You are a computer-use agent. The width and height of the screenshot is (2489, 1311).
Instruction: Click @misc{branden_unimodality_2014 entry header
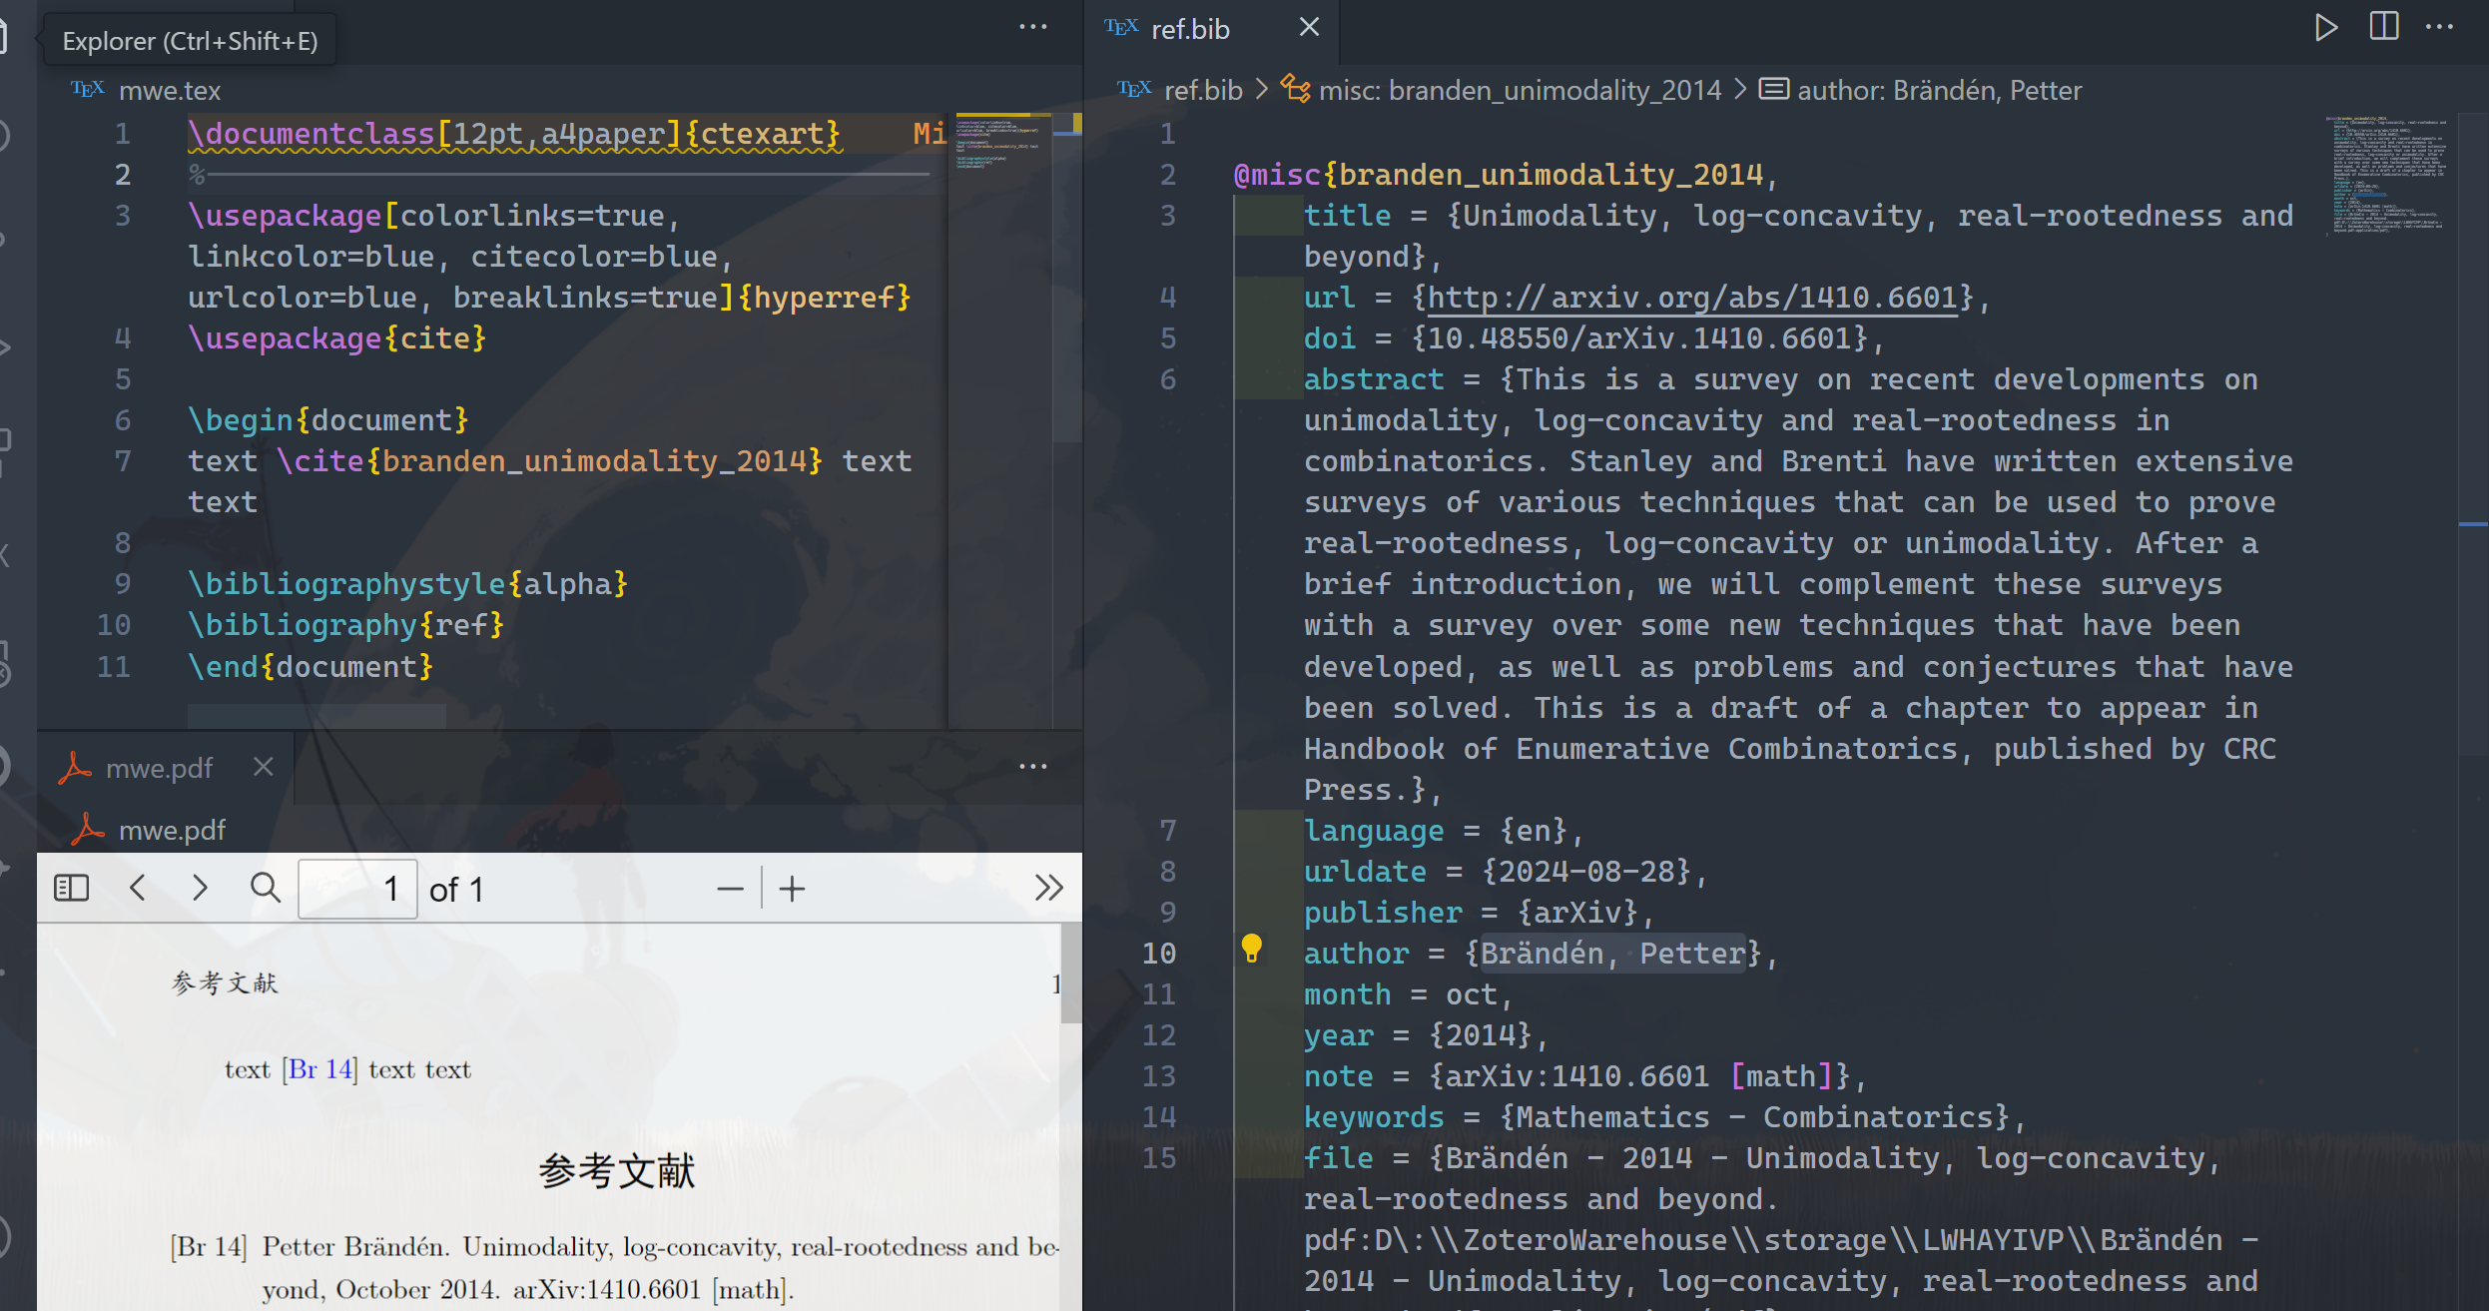1506,175
